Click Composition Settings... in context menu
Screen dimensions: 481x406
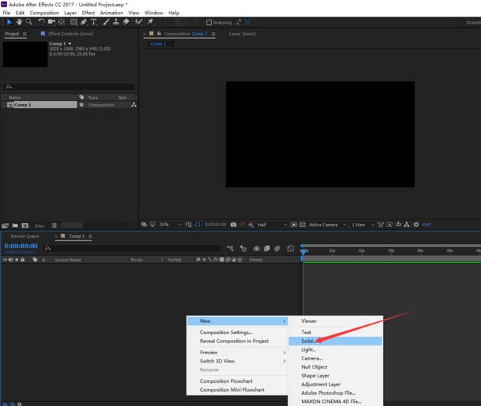[226, 332]
